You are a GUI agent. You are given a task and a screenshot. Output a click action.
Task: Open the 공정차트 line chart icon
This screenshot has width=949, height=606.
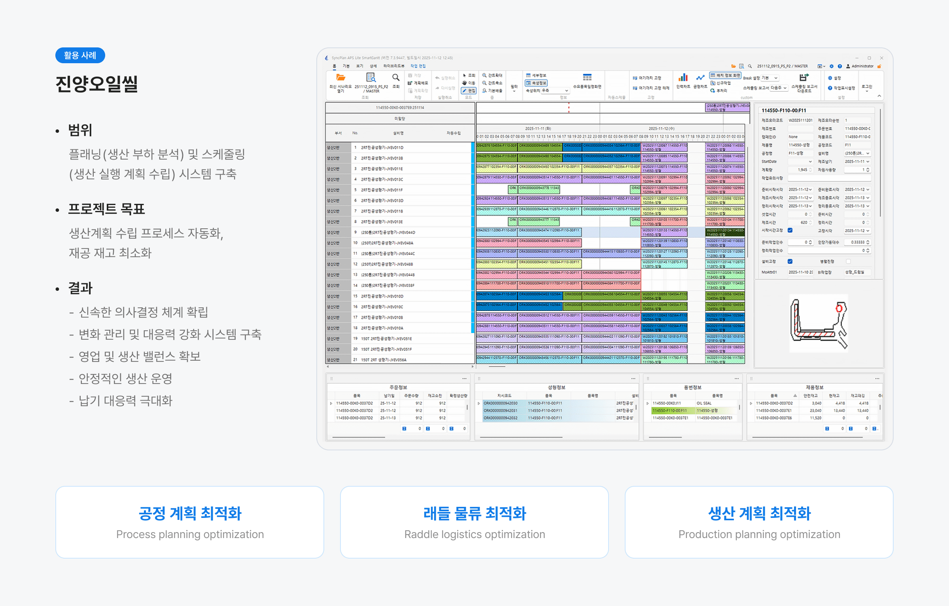(700, 78)
